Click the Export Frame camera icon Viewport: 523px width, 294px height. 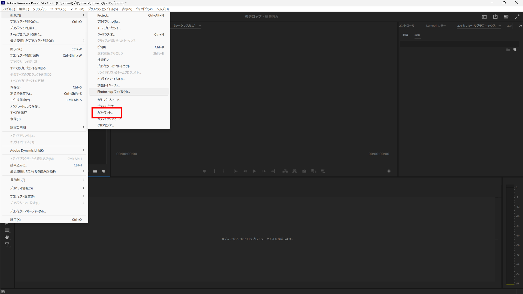click(x=304, y=171)
